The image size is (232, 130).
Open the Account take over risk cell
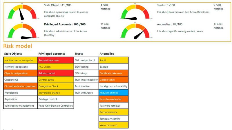click(x=56, y=60)
